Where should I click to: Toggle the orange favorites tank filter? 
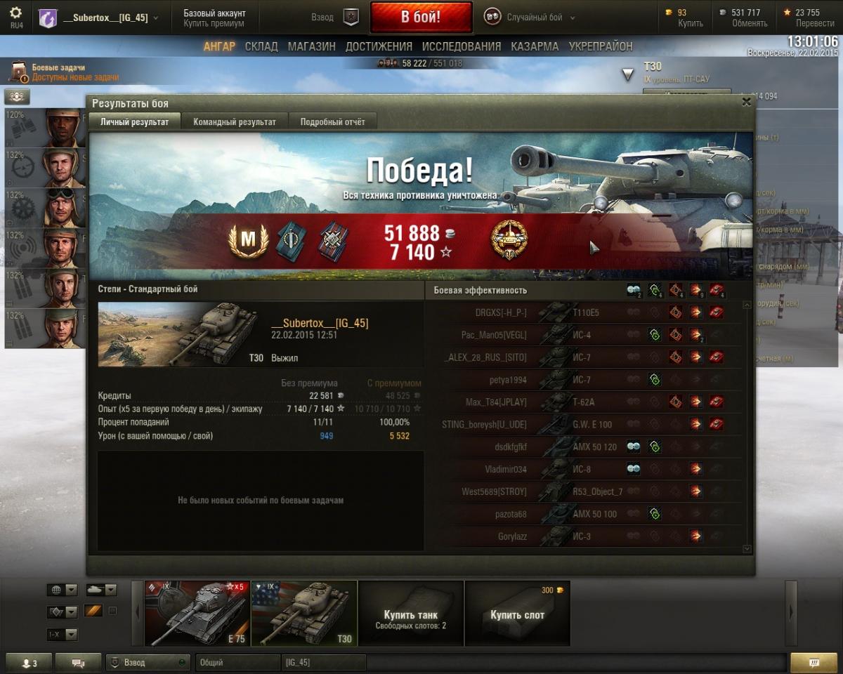point(93,611)
